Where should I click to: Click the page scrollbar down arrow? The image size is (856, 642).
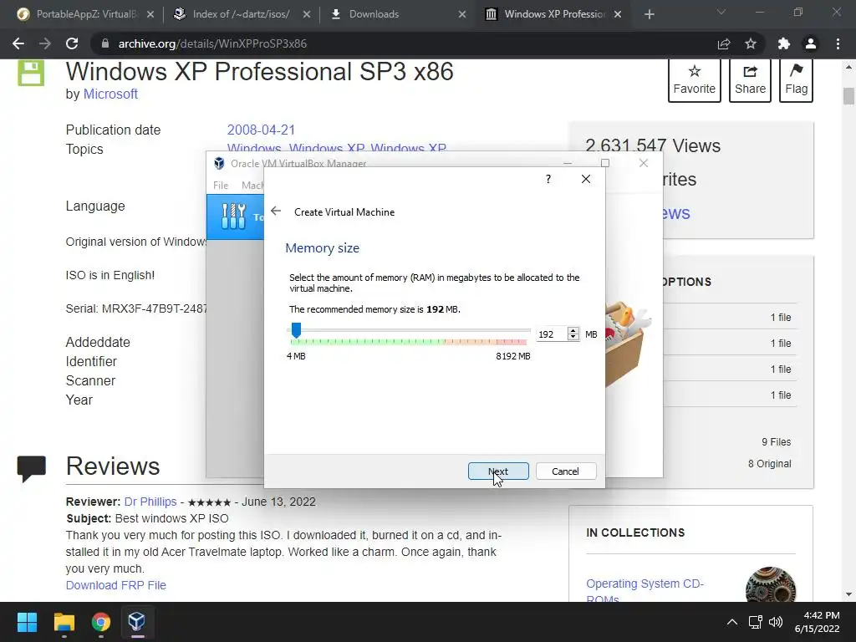coord(848,594)
